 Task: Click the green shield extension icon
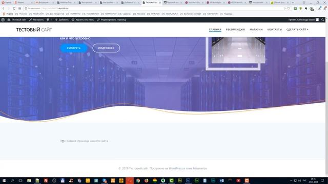pyautogui.click(x=301, y=8)
